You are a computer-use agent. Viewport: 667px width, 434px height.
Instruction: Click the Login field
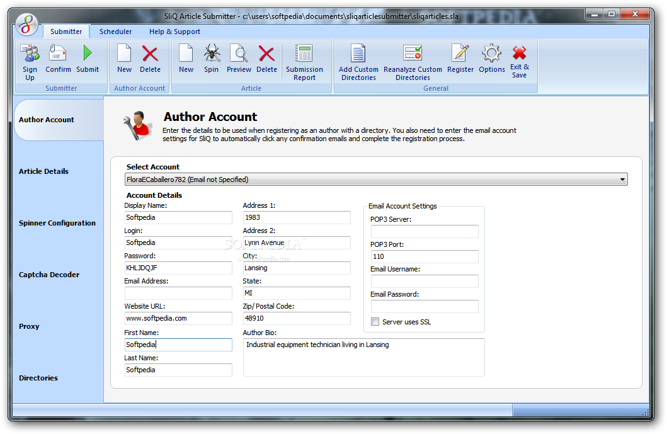coord(178,243)
